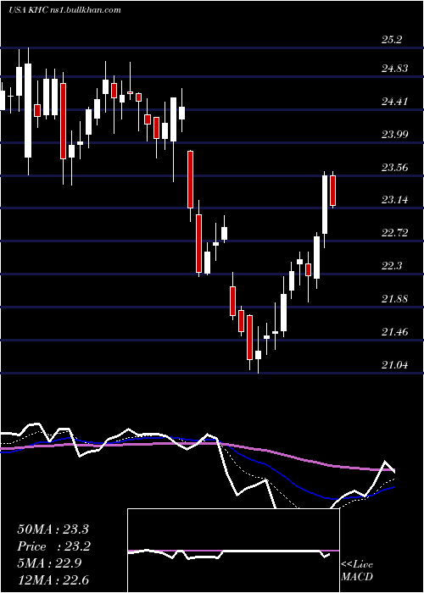
Task: Click the 22.3 price label
Action: pyautogui.click(x=392, y=266)
